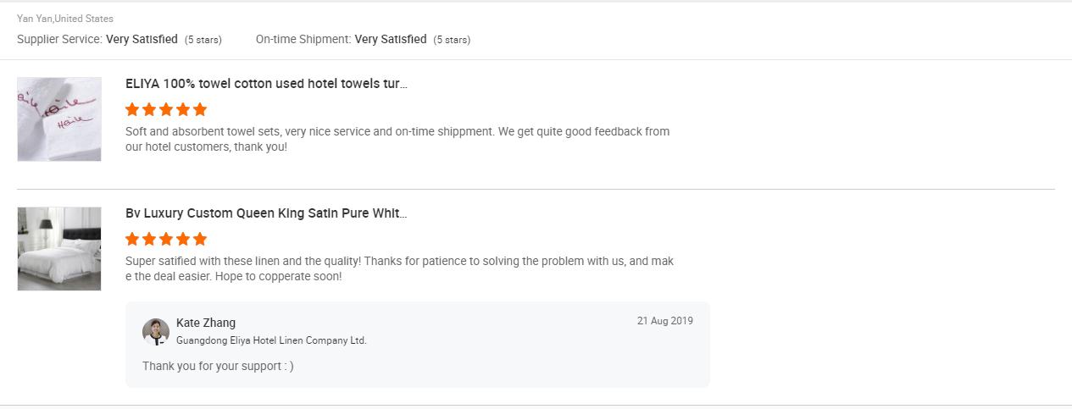Click the fifth star of the towel review rating
1072x409 pixels.
click(x=200, y=109)
